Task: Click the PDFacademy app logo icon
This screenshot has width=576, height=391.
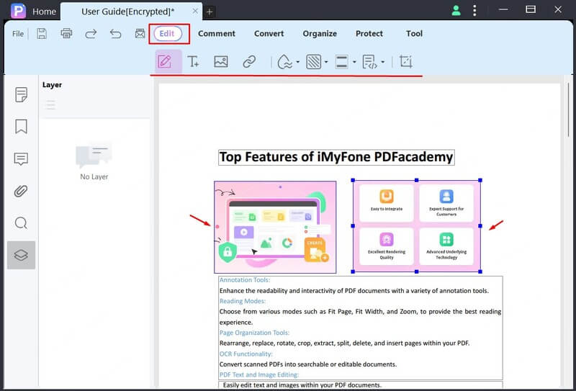Action: click(18, 11)
